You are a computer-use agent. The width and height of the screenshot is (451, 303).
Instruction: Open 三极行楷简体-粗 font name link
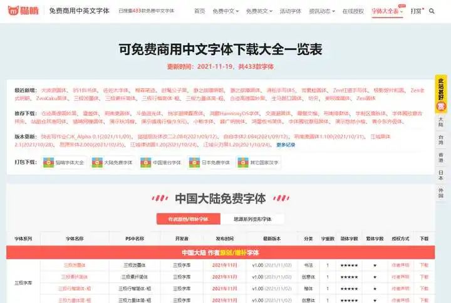(75, 289)
